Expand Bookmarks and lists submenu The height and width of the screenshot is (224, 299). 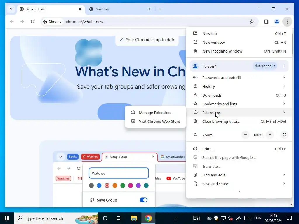[x=239, y=104]
